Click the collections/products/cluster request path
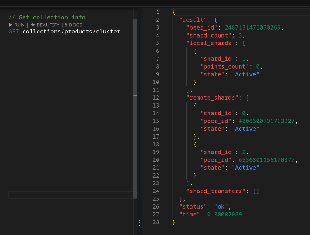This screenshot has width=310, height=235. point(71,32)
